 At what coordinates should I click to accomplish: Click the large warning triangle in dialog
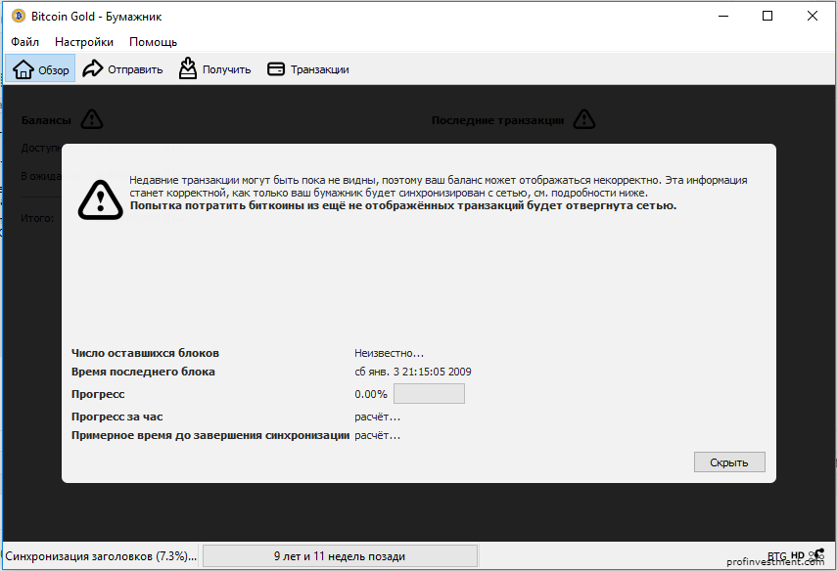click(x=101, y=199)
